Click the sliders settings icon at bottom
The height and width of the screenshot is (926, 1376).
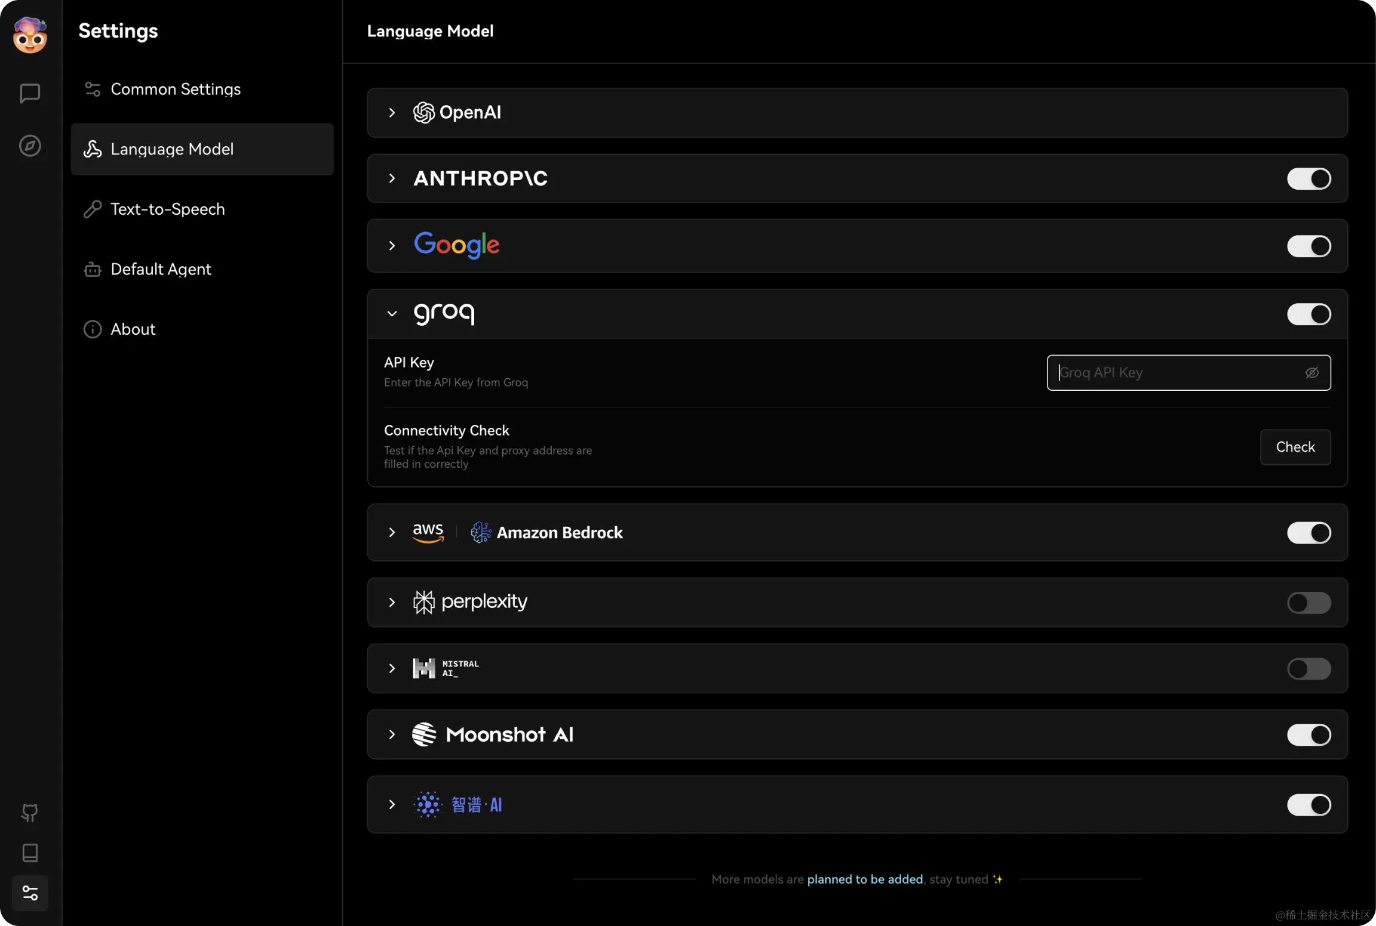tap(30, 893)
